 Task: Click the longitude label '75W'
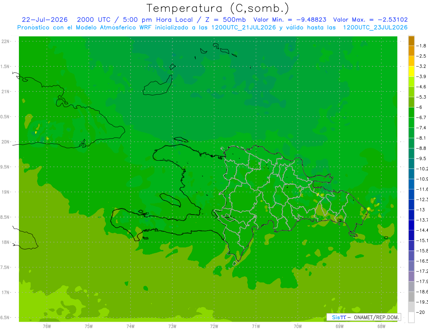(x=89, y=326)
